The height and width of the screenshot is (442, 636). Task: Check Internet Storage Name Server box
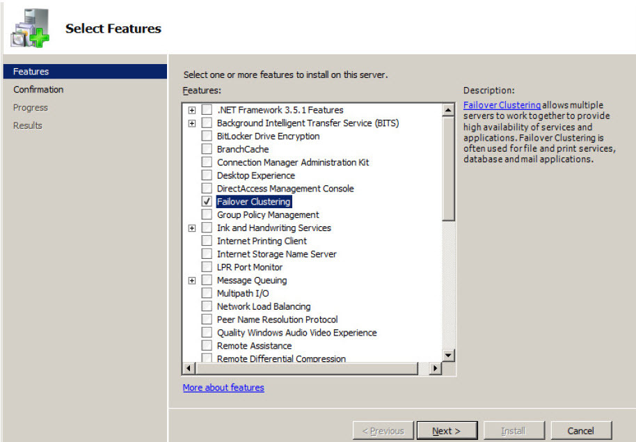pos(207,253)
